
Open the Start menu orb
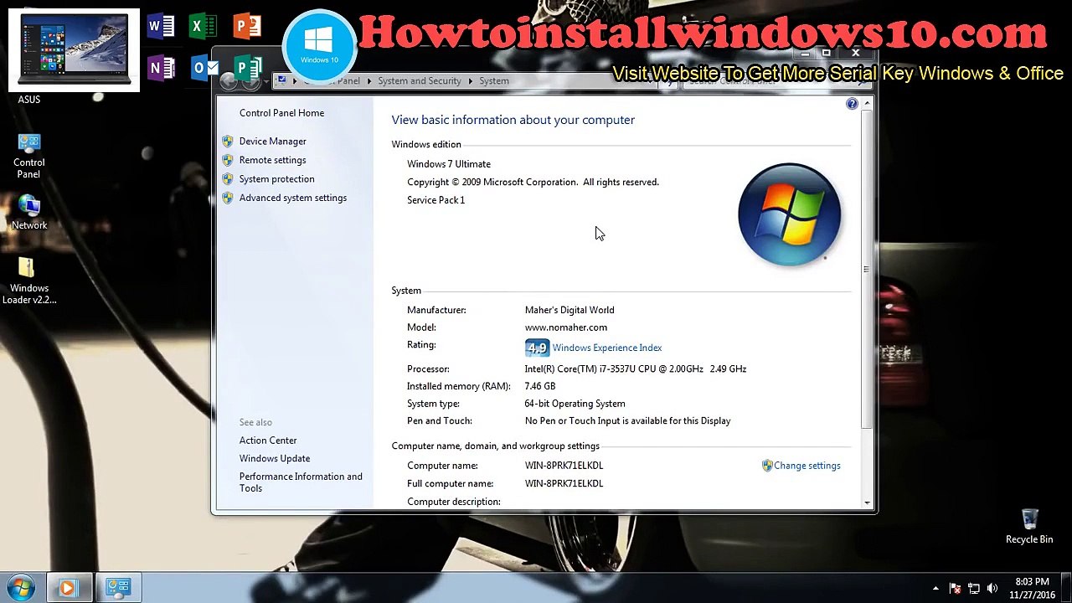(21, 587)
